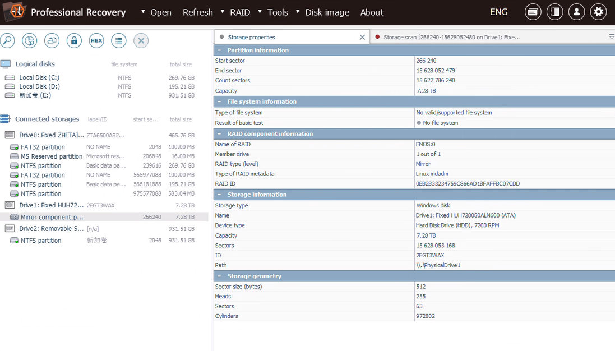The image size is (615, 351).
Task: Click the Disk image menu label
Action: 327,12
